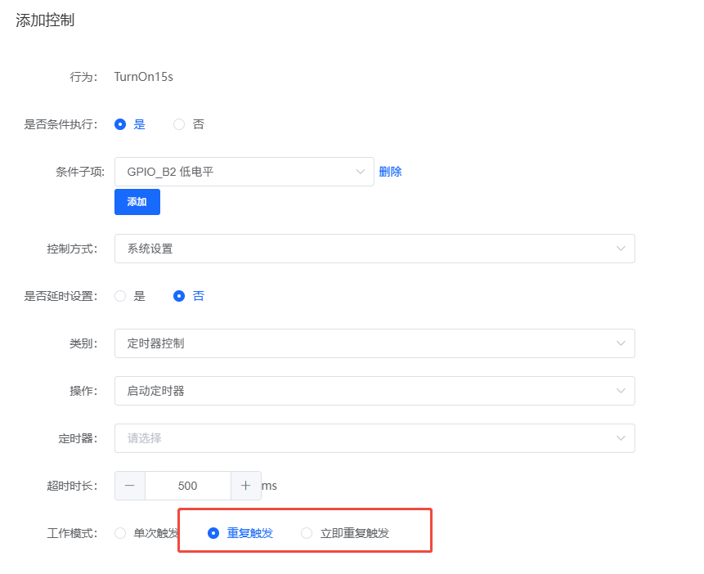Screen dimensions: 704x574
Task: Select 是 for 是否条件执行
Action: pyautogui.click(x=119, y=124)
